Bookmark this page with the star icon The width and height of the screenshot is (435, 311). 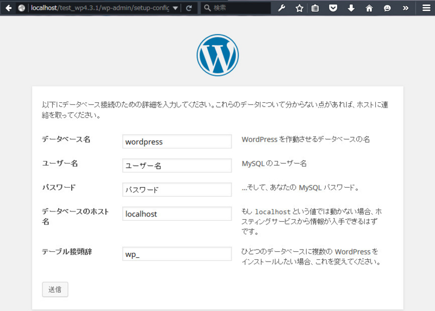click(x=300, y=8)
